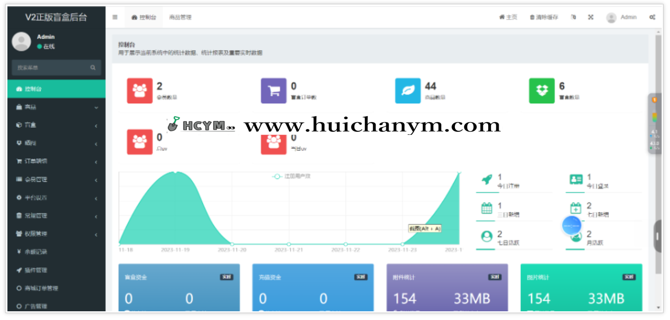Click the sidebar menu search field
Viewport: 670px width, 320px height.
click(52, 68)
